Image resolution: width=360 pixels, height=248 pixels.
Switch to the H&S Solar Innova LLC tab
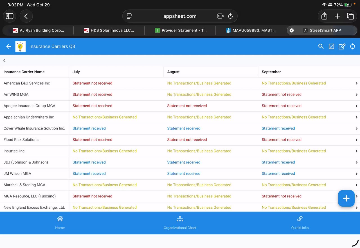pyautogui.click(x=109, y=30)
